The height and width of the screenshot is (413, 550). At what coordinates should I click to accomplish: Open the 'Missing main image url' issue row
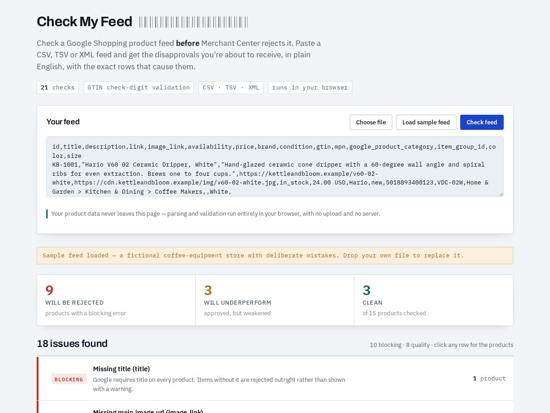[x=275, y=407]
